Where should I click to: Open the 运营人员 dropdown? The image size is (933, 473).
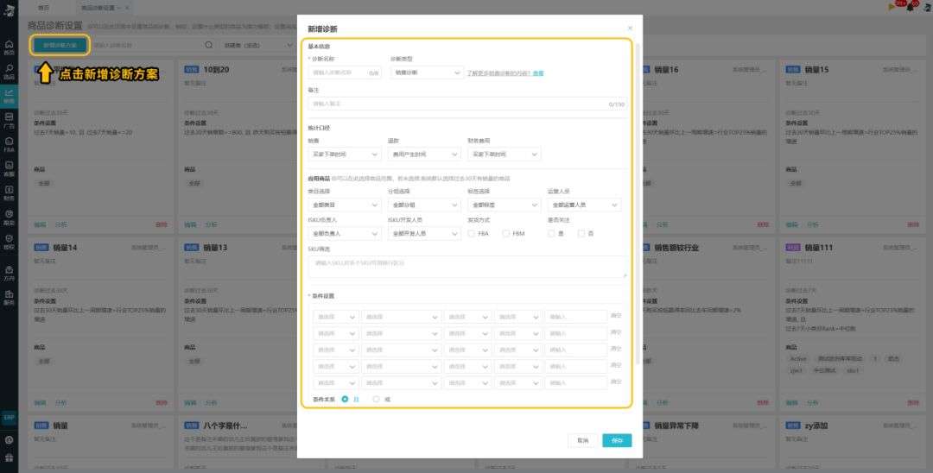pos(584,205)
